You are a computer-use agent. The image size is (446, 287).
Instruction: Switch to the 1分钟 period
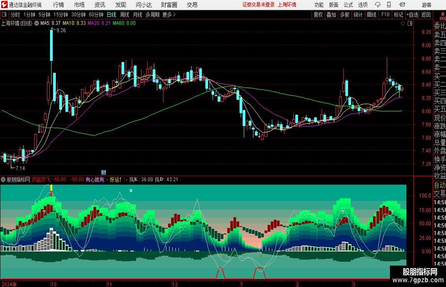[29, 15]
